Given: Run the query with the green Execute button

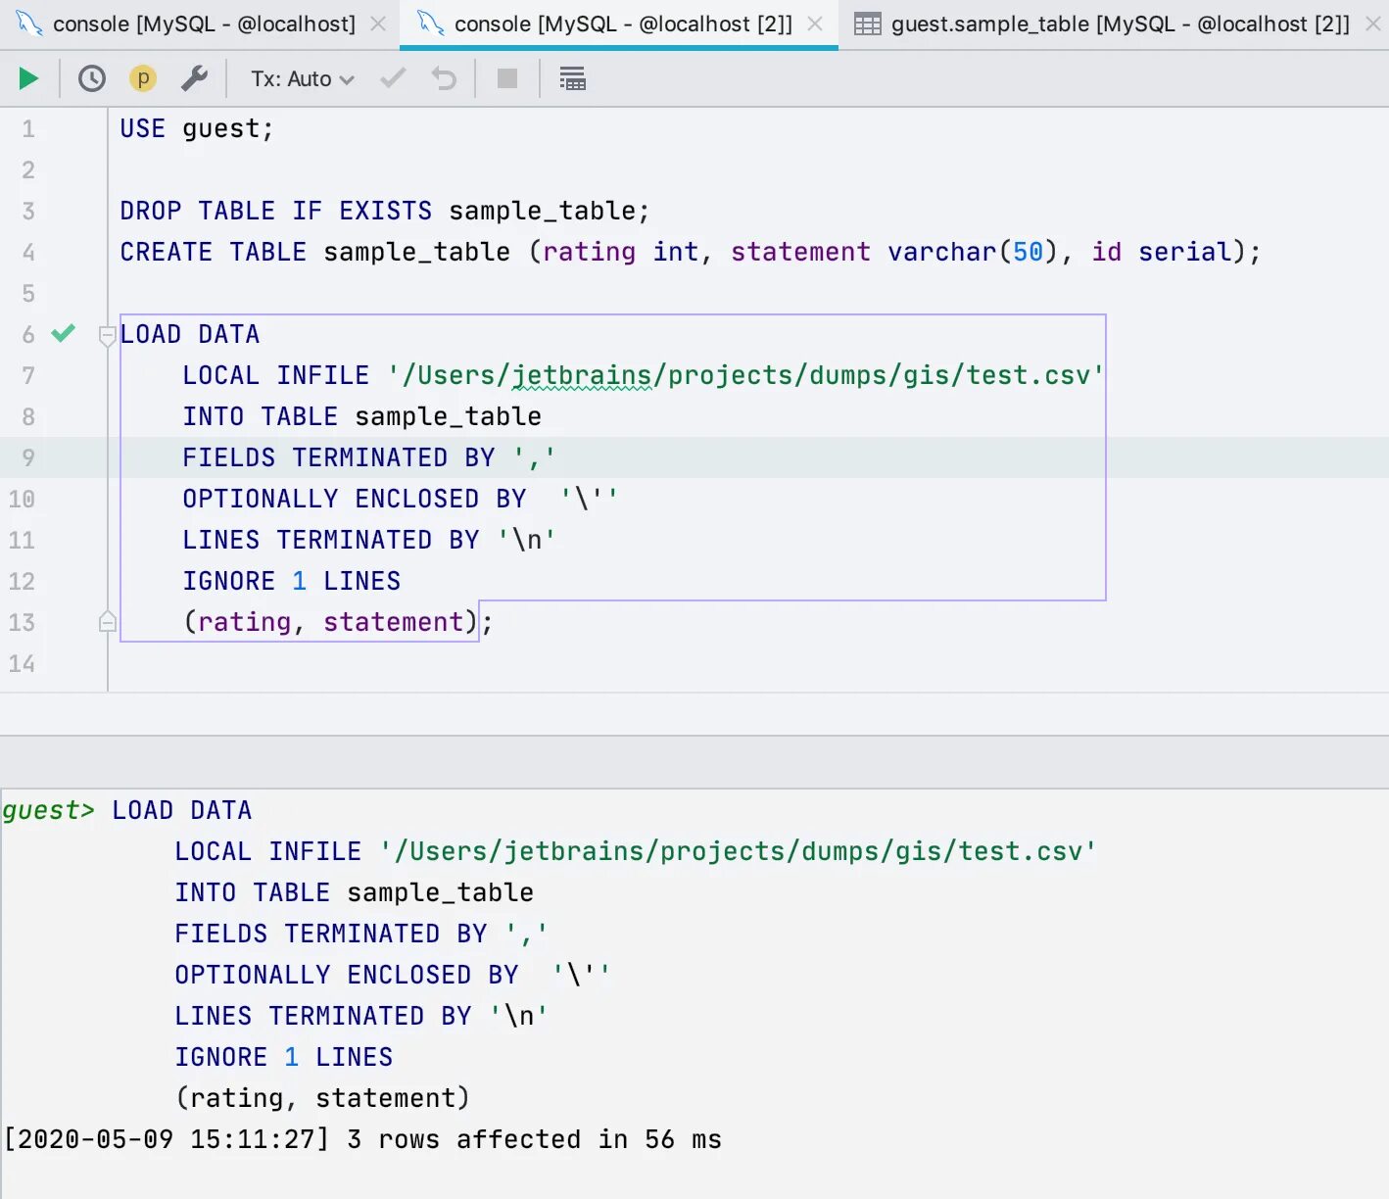Looking at the screenshot, I should pyautogui.click(x=28, y=78).
